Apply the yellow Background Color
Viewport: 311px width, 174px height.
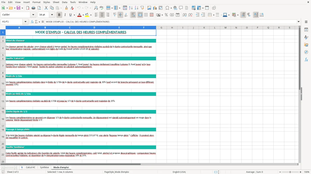(x=87, y=15)
